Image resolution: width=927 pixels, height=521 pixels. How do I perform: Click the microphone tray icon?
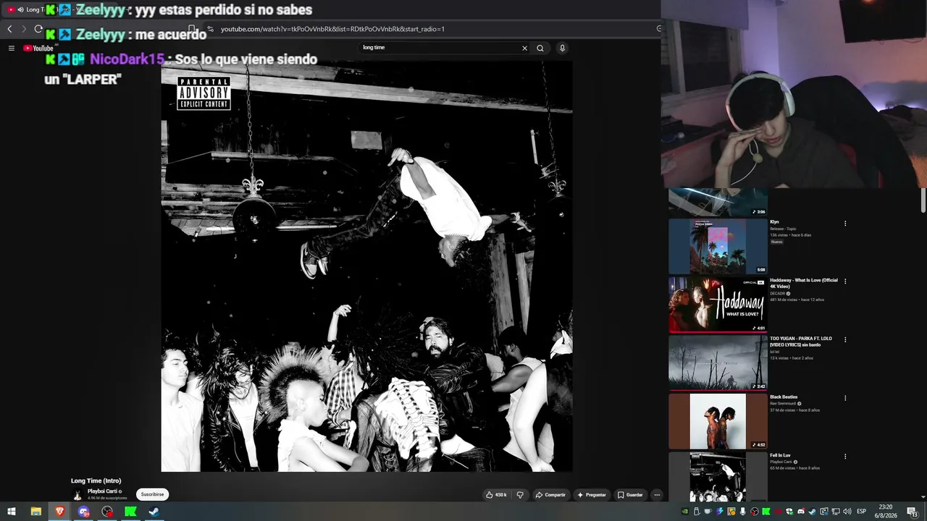[743, 512]
